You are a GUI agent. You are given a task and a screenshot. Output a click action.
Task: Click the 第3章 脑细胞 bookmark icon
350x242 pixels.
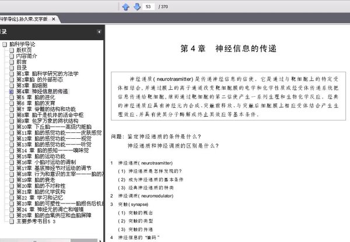point(12,86)
